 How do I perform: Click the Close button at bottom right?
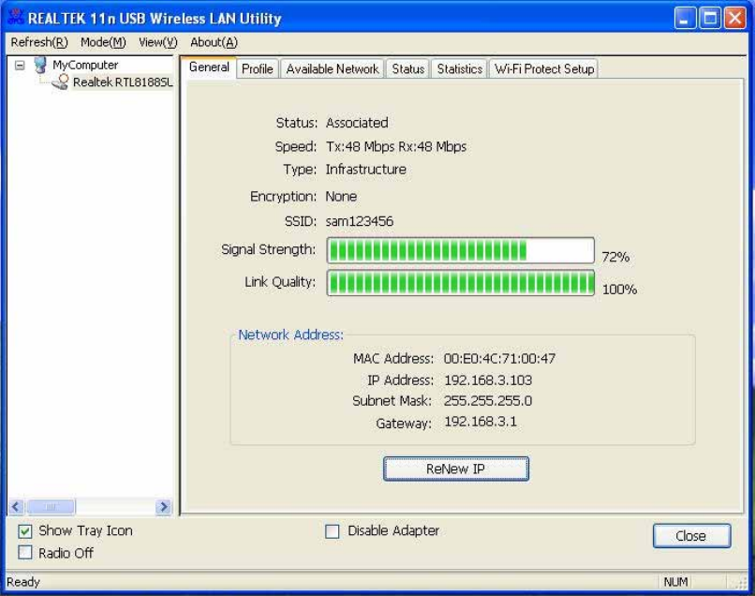point(691,536)
